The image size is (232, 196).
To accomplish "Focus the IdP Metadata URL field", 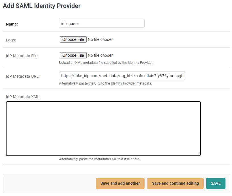I will pos(122,76).
